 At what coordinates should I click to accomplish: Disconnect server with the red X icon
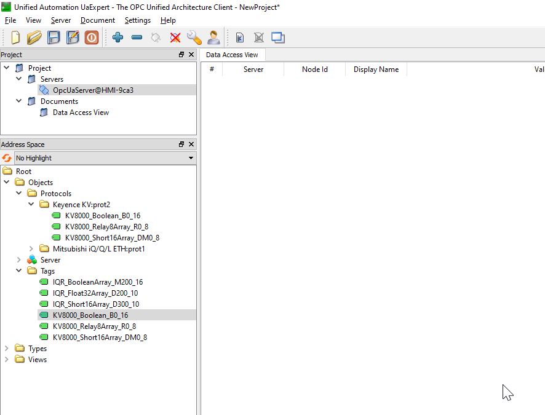175,38
